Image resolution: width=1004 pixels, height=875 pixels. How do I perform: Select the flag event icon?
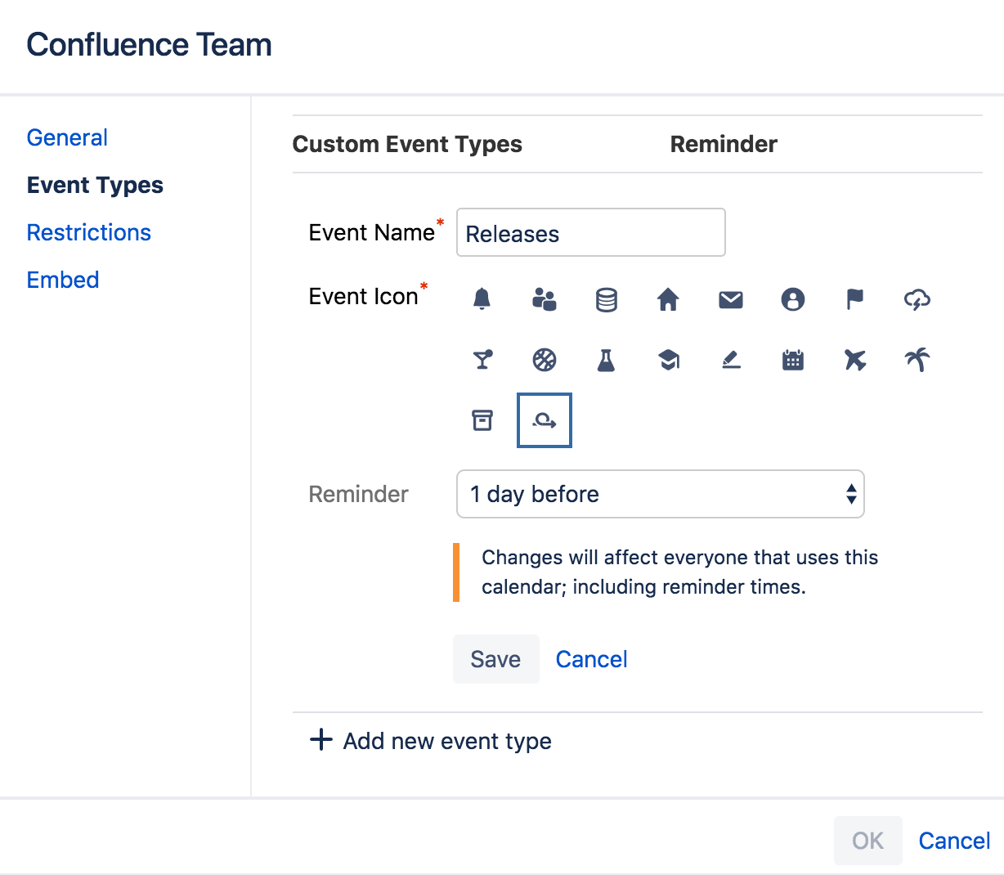click(x=854, y=299)
